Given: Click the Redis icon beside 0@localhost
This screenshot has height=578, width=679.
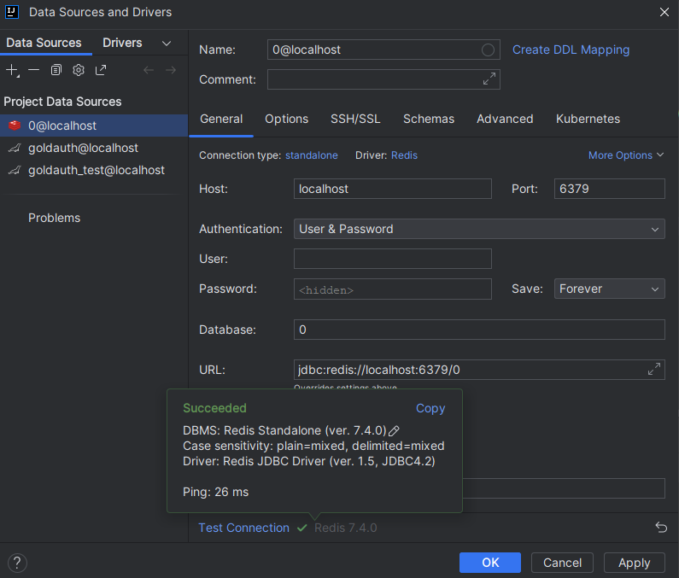Looking at the screenshot, I should click(x=15, y=126).
